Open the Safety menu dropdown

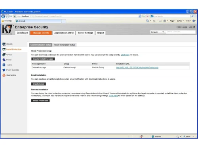(180, 21)
